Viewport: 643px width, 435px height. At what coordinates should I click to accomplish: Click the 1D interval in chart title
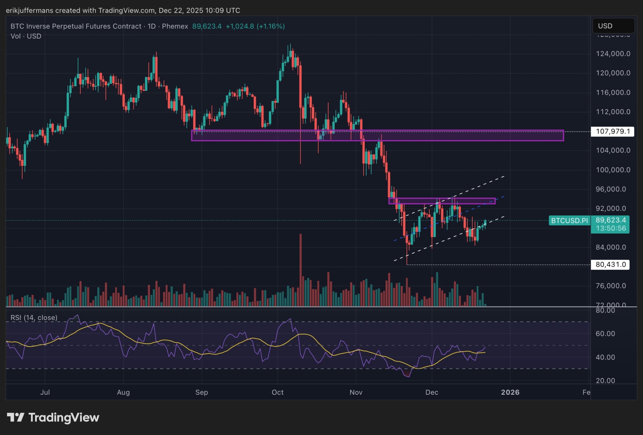click(152, 26)
